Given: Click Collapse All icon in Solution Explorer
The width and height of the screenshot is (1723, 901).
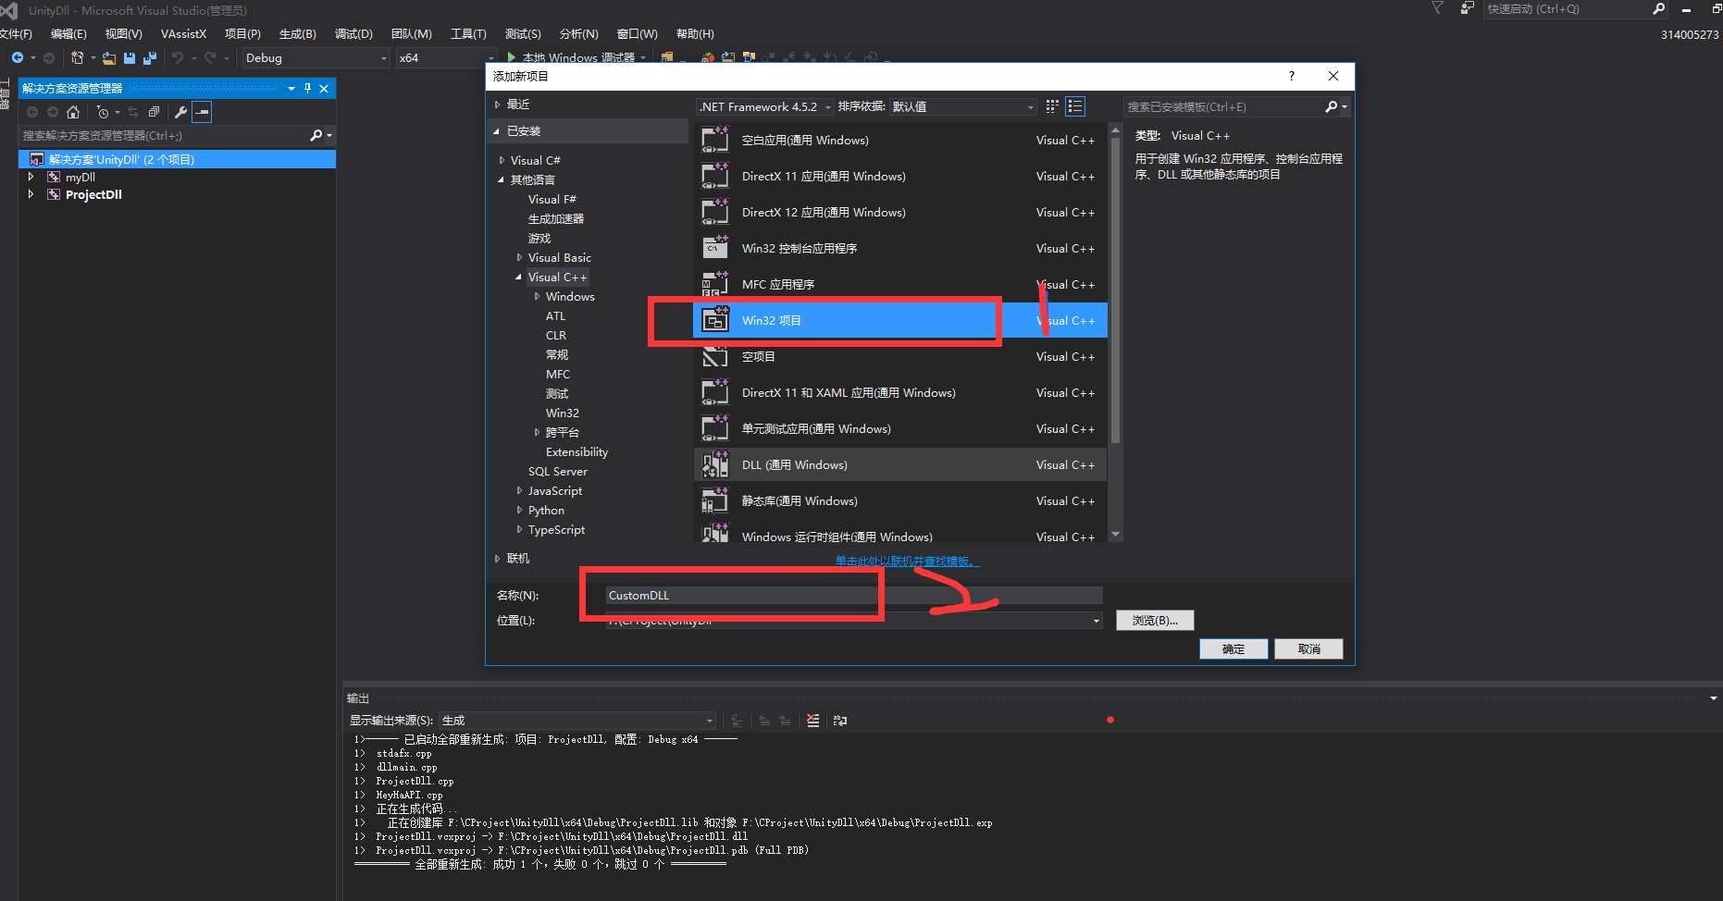Looking at the screenshot, I should click(x=154, y=112).
